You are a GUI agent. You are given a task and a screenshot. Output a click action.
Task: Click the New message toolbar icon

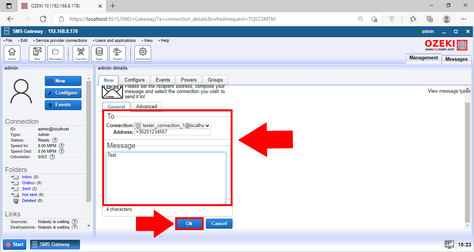click(37, 53)
